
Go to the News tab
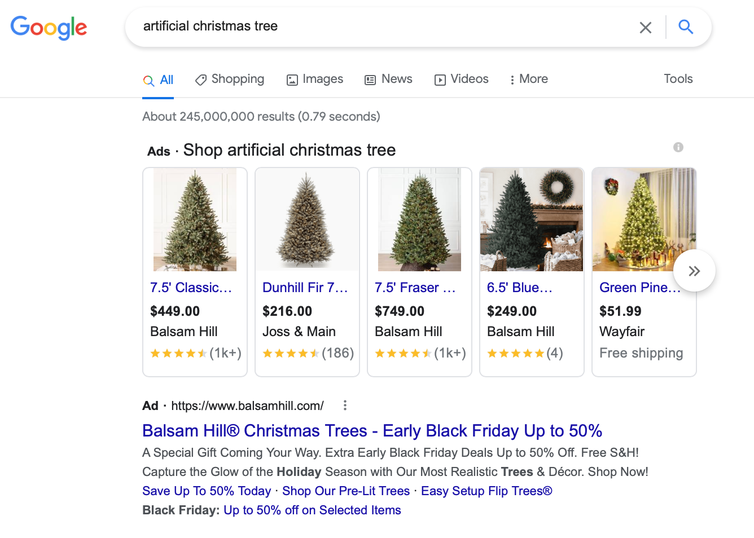click(x=389, y=80)
